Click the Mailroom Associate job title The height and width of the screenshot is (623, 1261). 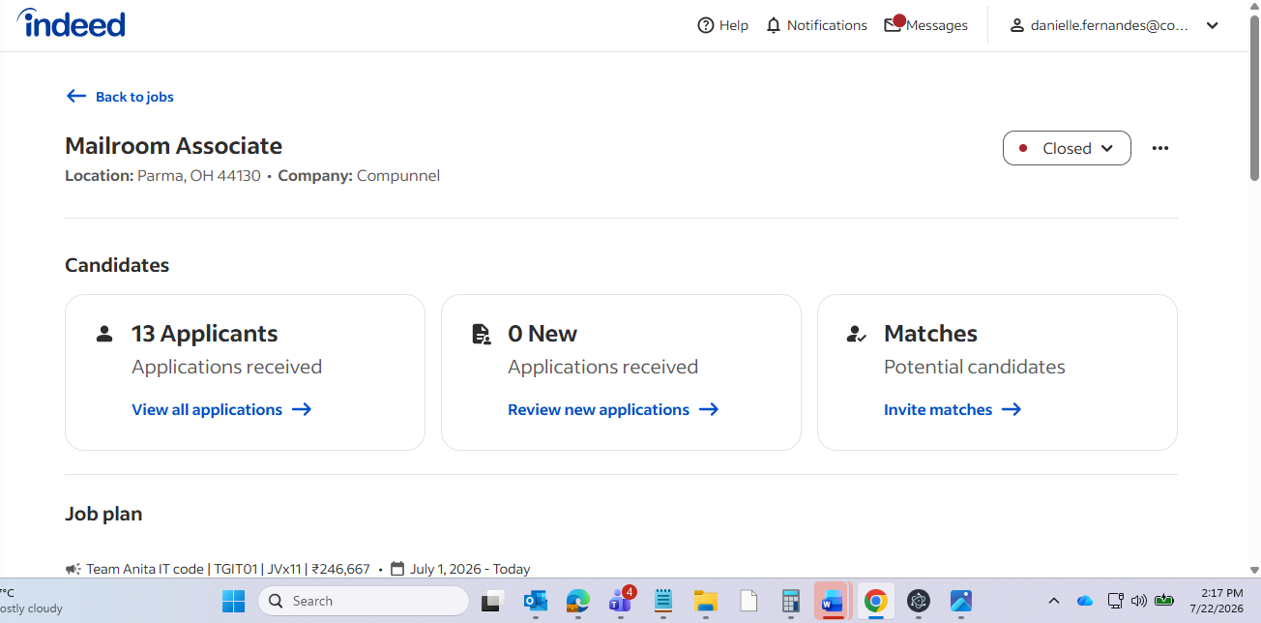(173, 146)
